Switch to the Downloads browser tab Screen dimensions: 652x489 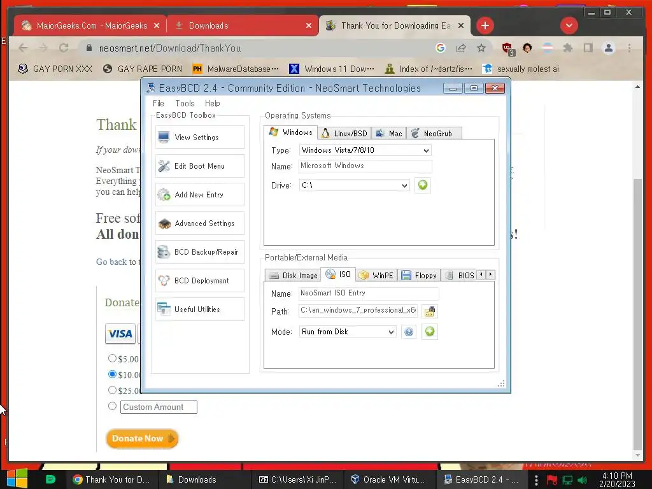pyautogui.click(x=243, y=25)
